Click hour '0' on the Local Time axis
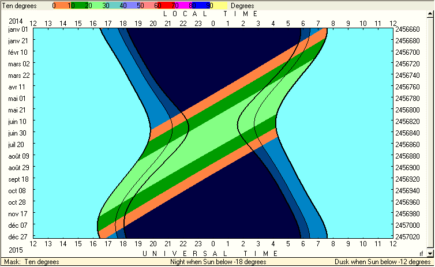This screenshot has width=435, height=267. click(213, 24)
